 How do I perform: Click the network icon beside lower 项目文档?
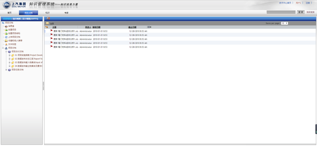(x=6, y=48)
